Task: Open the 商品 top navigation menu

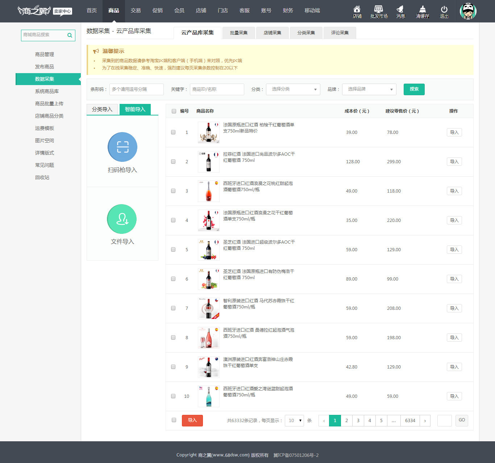Action: [114, 11]
